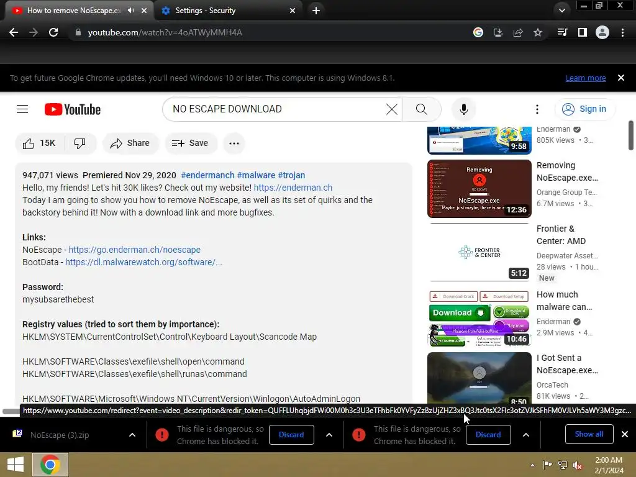Click the page vertical scrollbar thumb
636x477 pixels.
pos(631,135)
